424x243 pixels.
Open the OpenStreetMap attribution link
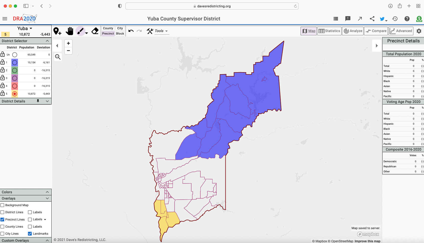tap(341, 241)
